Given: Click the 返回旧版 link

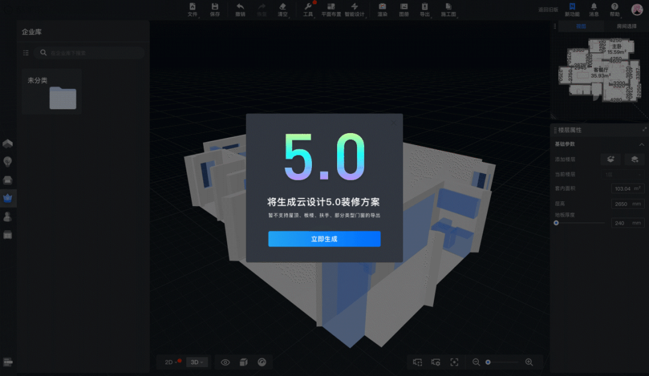Looking at the screenshot, I should [548, 10].
